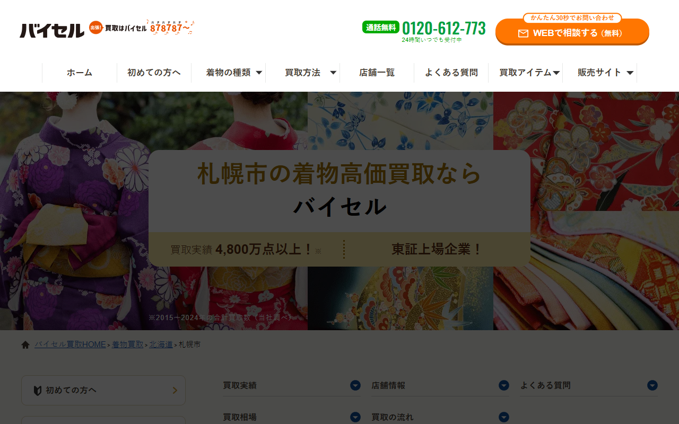Click 東証上場企業！ text in hero

437,249
